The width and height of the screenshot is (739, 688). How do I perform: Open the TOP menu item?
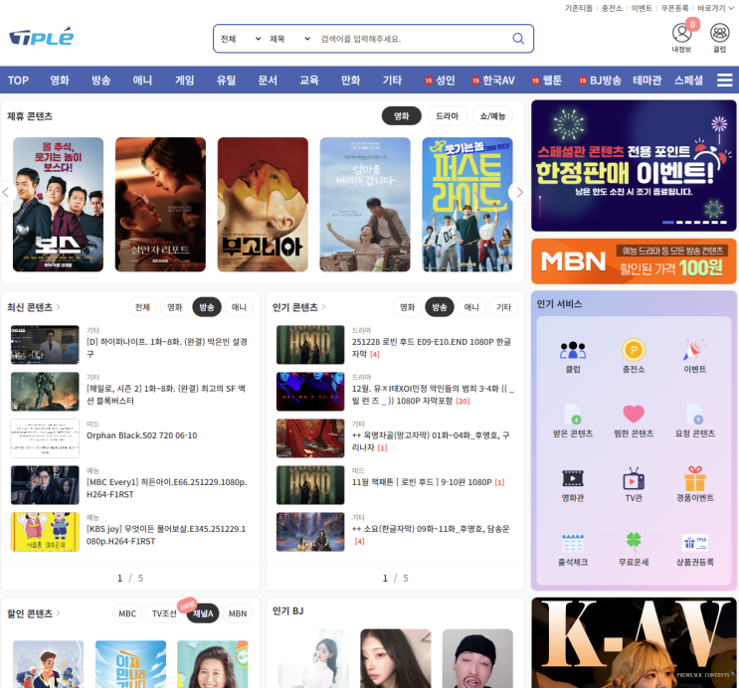tap(18, 81)
